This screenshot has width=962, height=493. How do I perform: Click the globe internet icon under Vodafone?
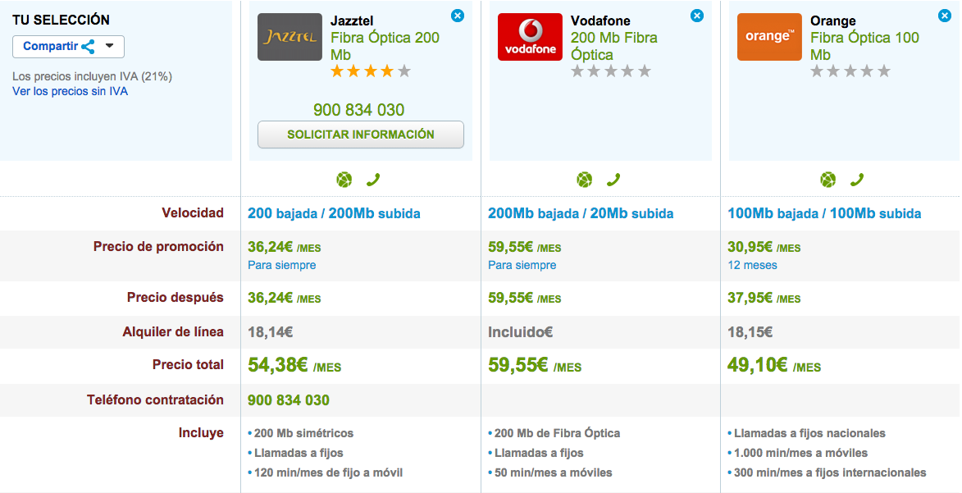coord(585,180)
